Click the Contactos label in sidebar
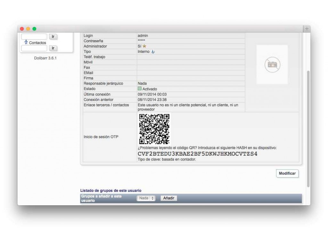Viewport: 328px width, 246px height. click(x=37, y=43)
